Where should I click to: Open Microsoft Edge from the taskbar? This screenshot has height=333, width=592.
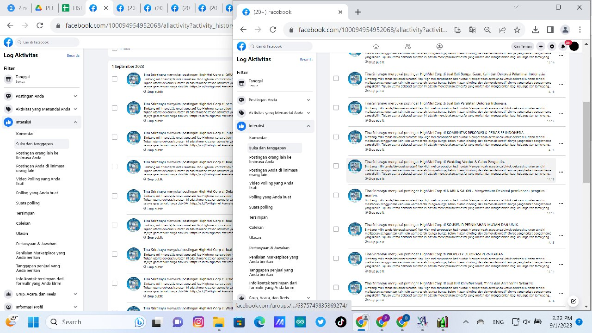[259, 322]
